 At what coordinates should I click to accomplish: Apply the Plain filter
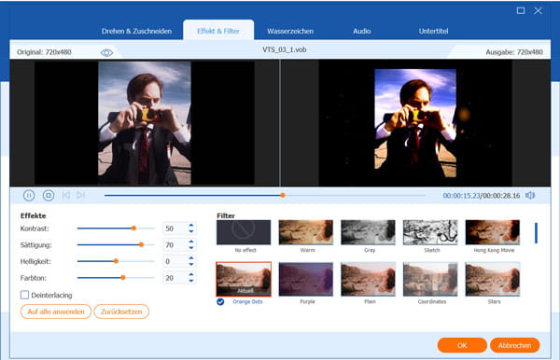(368, 279)
